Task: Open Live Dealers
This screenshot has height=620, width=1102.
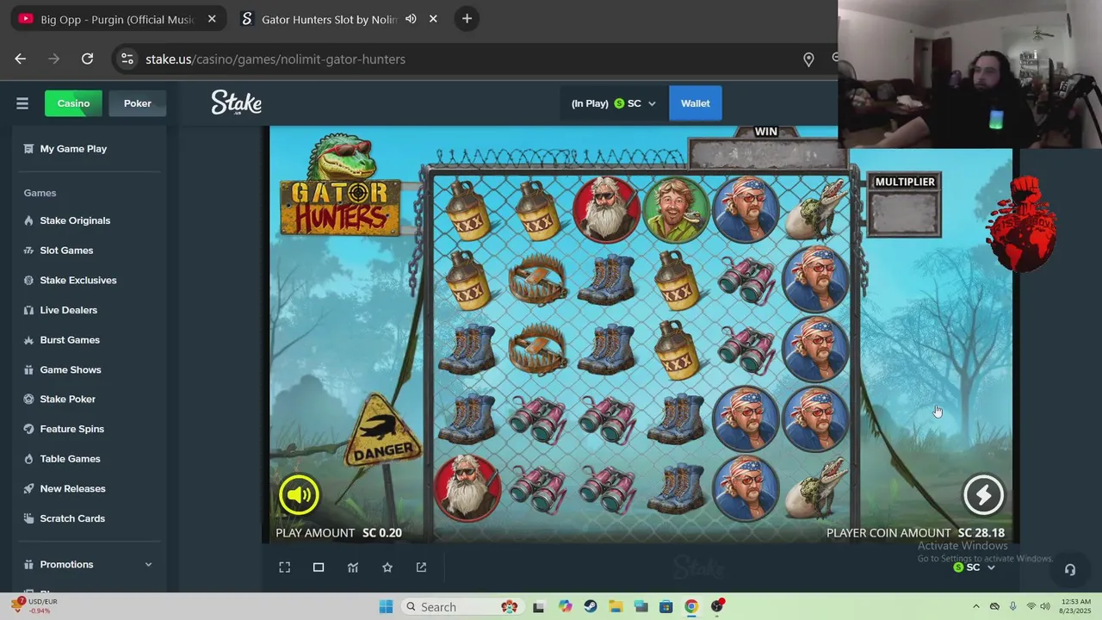Action: (x=68, y=310)
